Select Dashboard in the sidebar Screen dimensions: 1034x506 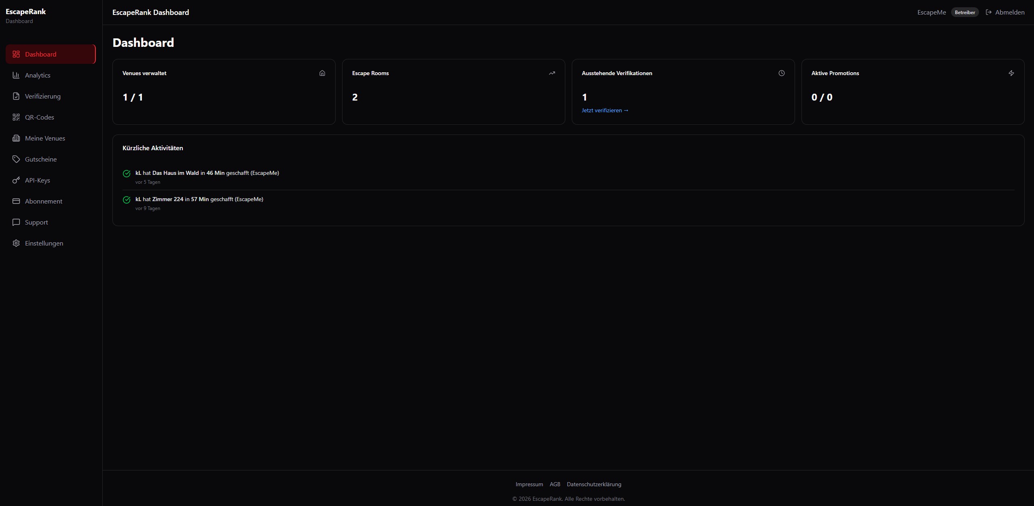pyautogui.click(x=40, y=54)
